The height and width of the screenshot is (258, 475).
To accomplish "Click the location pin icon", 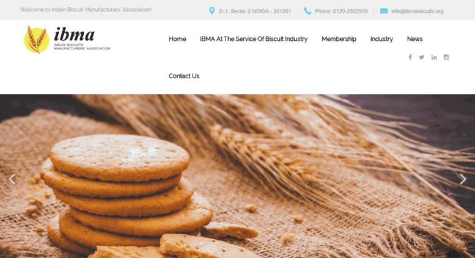I will point(212,11).
